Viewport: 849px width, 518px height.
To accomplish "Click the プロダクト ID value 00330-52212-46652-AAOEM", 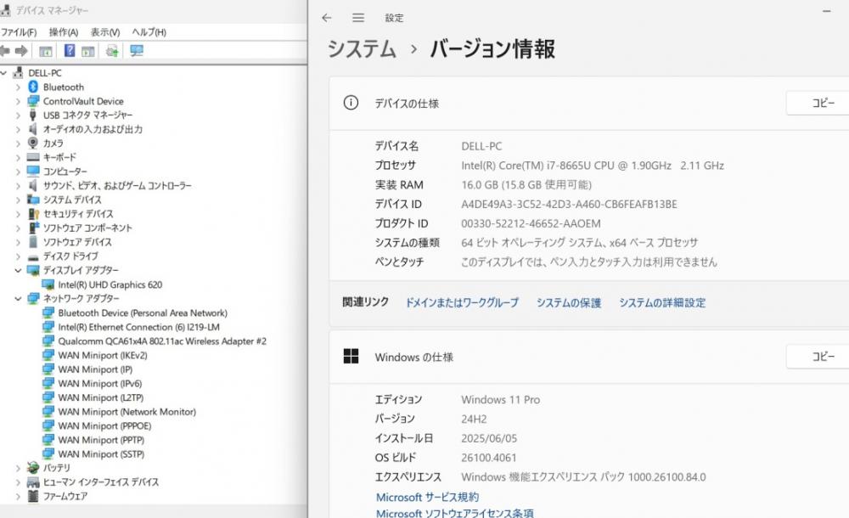I will (531, 223).
